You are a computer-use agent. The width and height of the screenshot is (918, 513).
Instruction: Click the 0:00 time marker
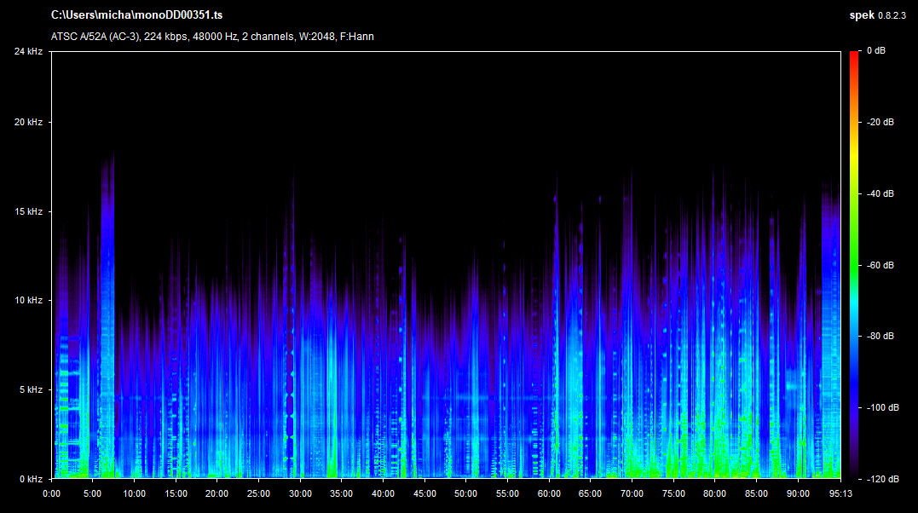(x=51, y=493)
